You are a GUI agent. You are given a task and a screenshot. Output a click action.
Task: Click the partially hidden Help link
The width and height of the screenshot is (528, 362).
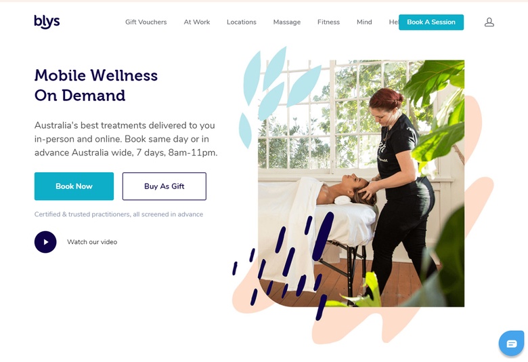coord(394,22)
